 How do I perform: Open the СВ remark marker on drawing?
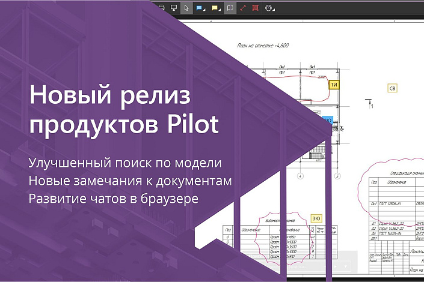(393, 89)
